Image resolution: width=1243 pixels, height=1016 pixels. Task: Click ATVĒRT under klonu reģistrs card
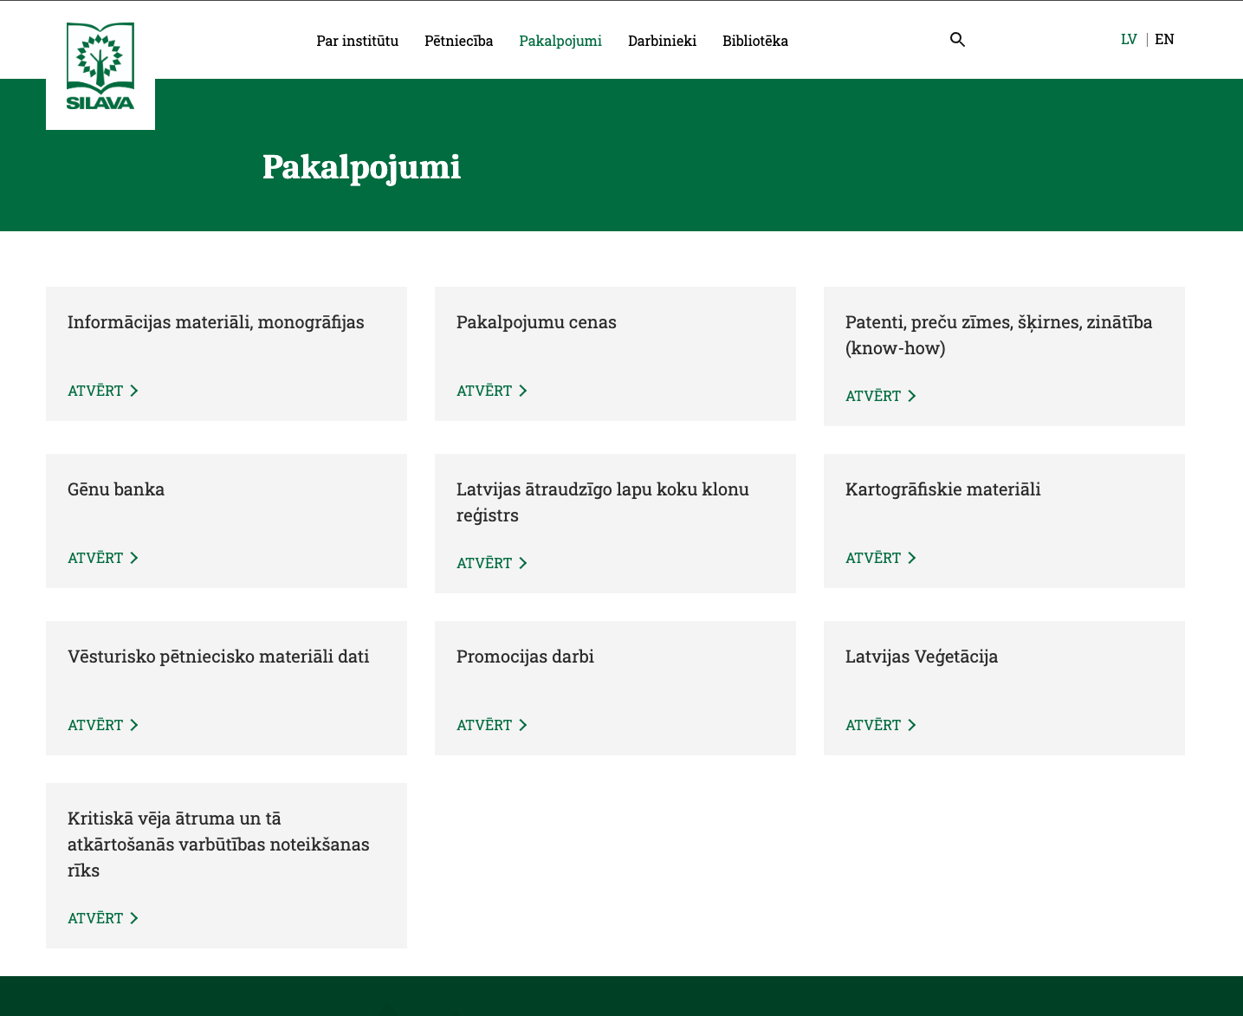pyautogui.click(x=492, y=563)
